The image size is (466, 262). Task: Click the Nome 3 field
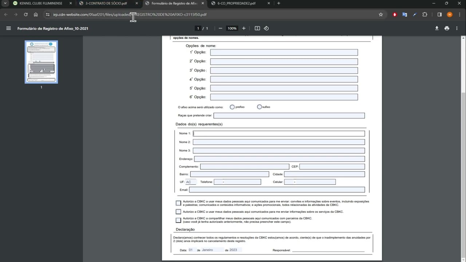pyautogui.click(x=279, y=150)
